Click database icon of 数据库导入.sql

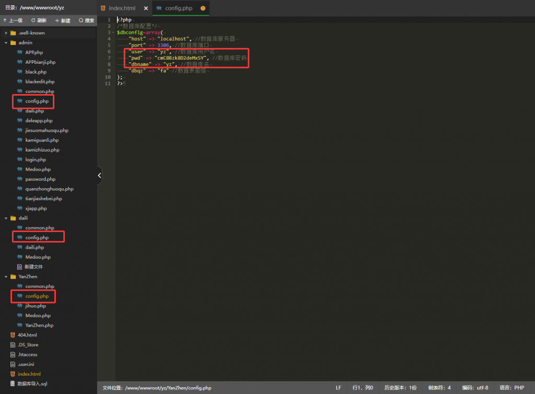(13, 384)
